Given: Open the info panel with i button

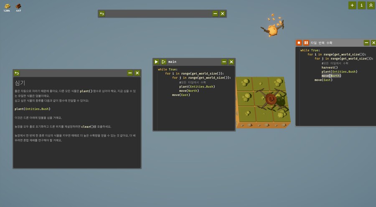Looking at the screenshot, I should 361,5.
